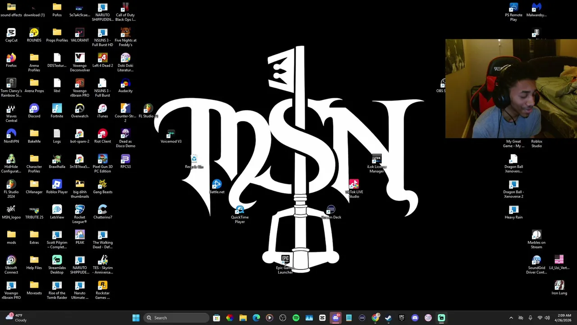Open the PS Remote Play shortcut

click(513, 12)
